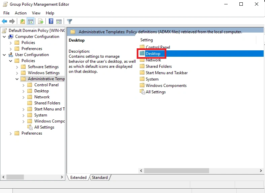
Task: Collapse Policies under User Configuration
Action: [11, 61]
